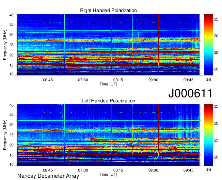
Task: Click the Left Handed plot's dB colorbar
Action: coord(208,135)
